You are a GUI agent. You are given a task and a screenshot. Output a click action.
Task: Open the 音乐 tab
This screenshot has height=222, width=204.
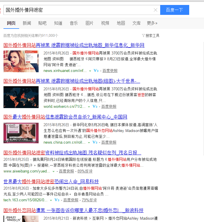[x=74, y=23]
